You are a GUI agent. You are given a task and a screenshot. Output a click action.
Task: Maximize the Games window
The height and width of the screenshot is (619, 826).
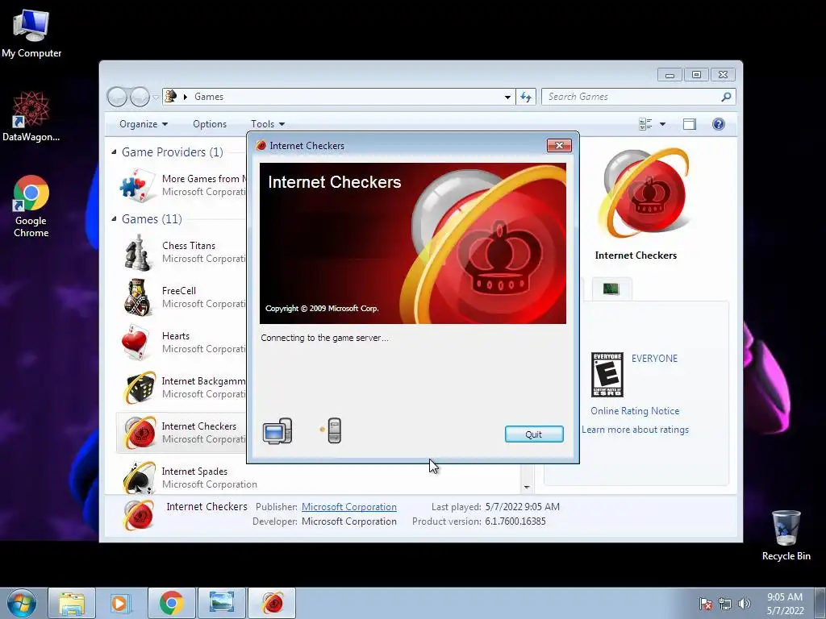point(696,75)
